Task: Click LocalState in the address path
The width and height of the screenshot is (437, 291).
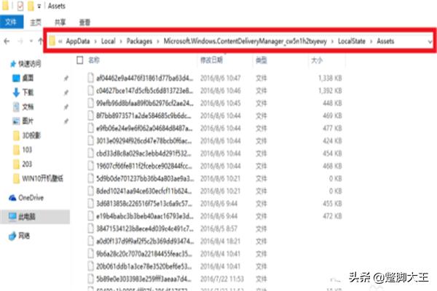Action: point(352,41)
